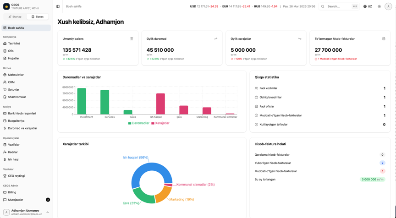The height and width of the screenshot is (218, 396).
Task: Expand Adhamjon Usmonov account menu chevron
Action: 47,212
